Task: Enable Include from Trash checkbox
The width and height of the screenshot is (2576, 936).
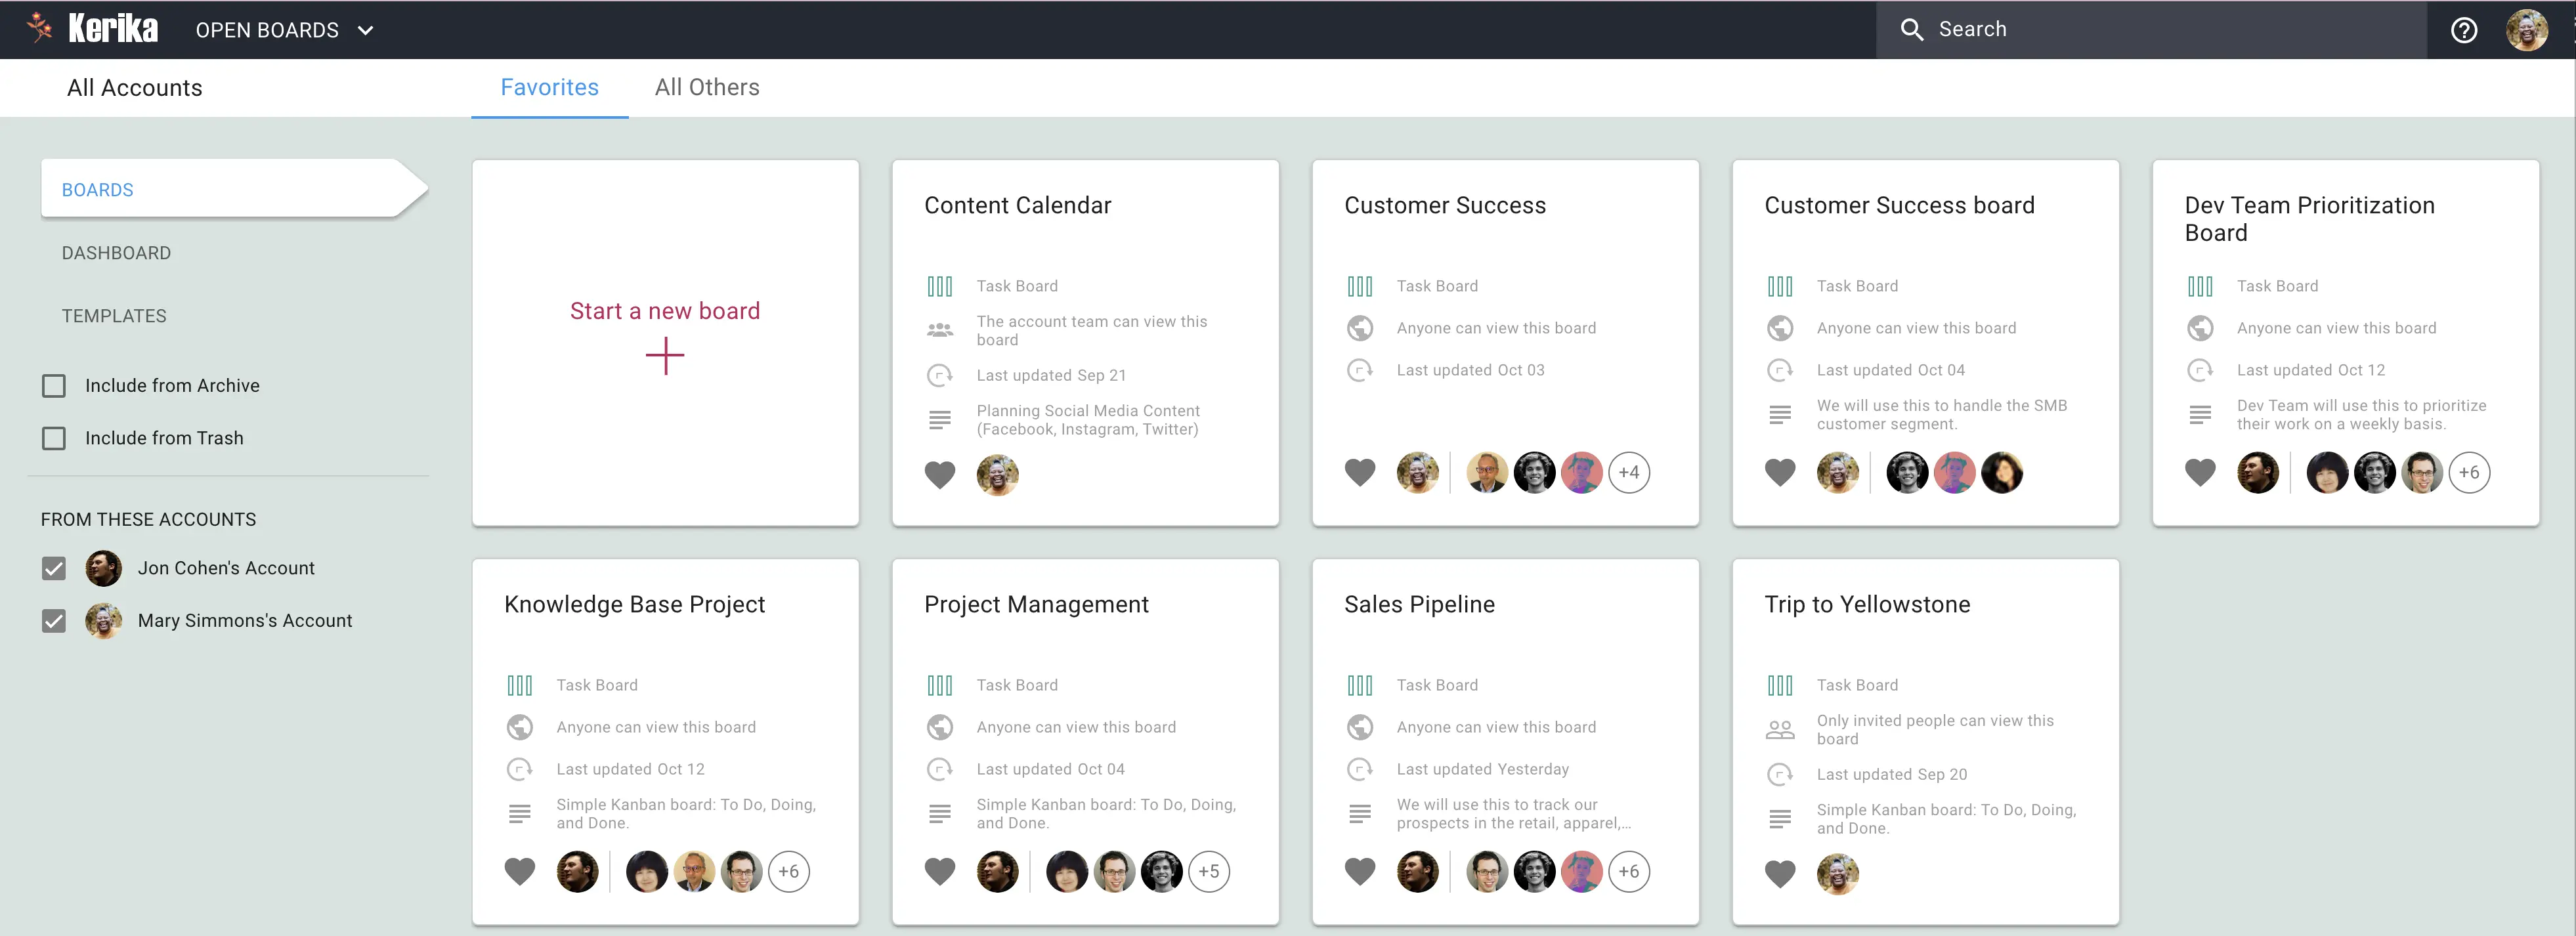Action: [54, 438]
